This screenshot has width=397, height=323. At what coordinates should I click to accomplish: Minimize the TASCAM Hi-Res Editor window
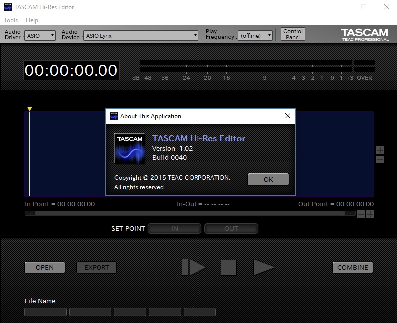pos(341,7)
